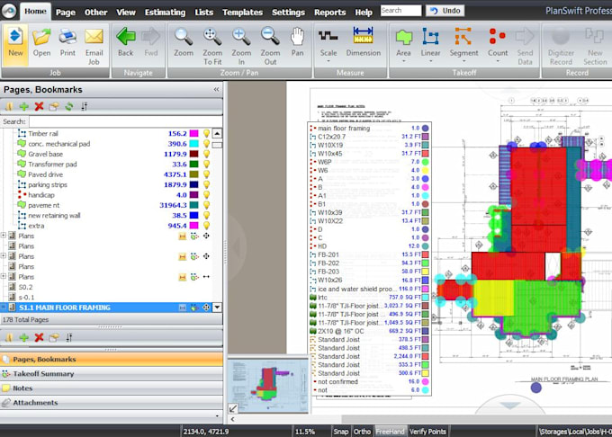Click the lower panel red X delete icon
612x437 pixels.
point(39,337)
